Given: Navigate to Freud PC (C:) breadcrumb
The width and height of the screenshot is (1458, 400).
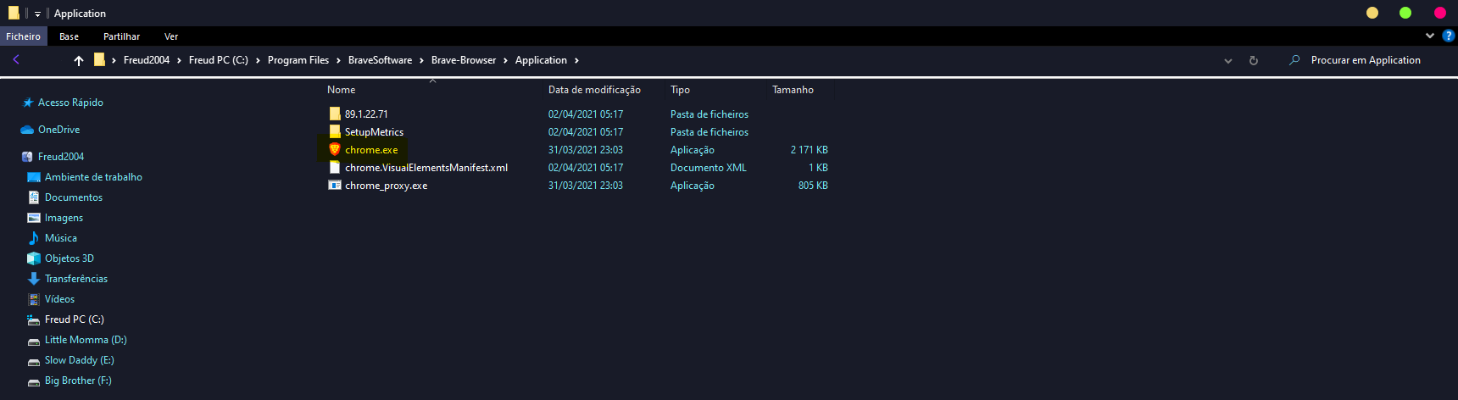Looking at the screenshot, I should click(219, 60).
